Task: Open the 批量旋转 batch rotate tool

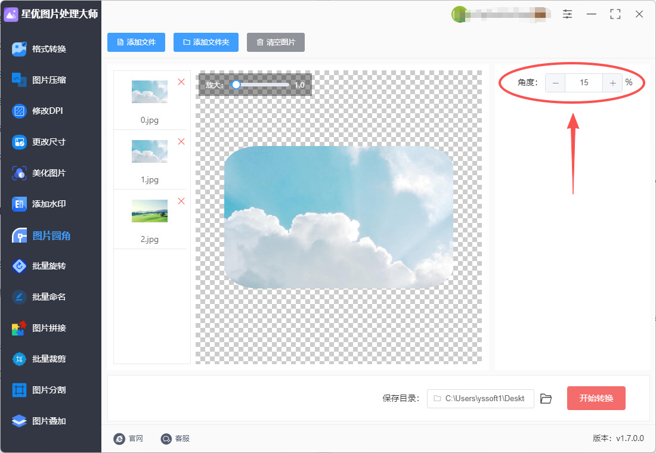Action: pos(39,266)
